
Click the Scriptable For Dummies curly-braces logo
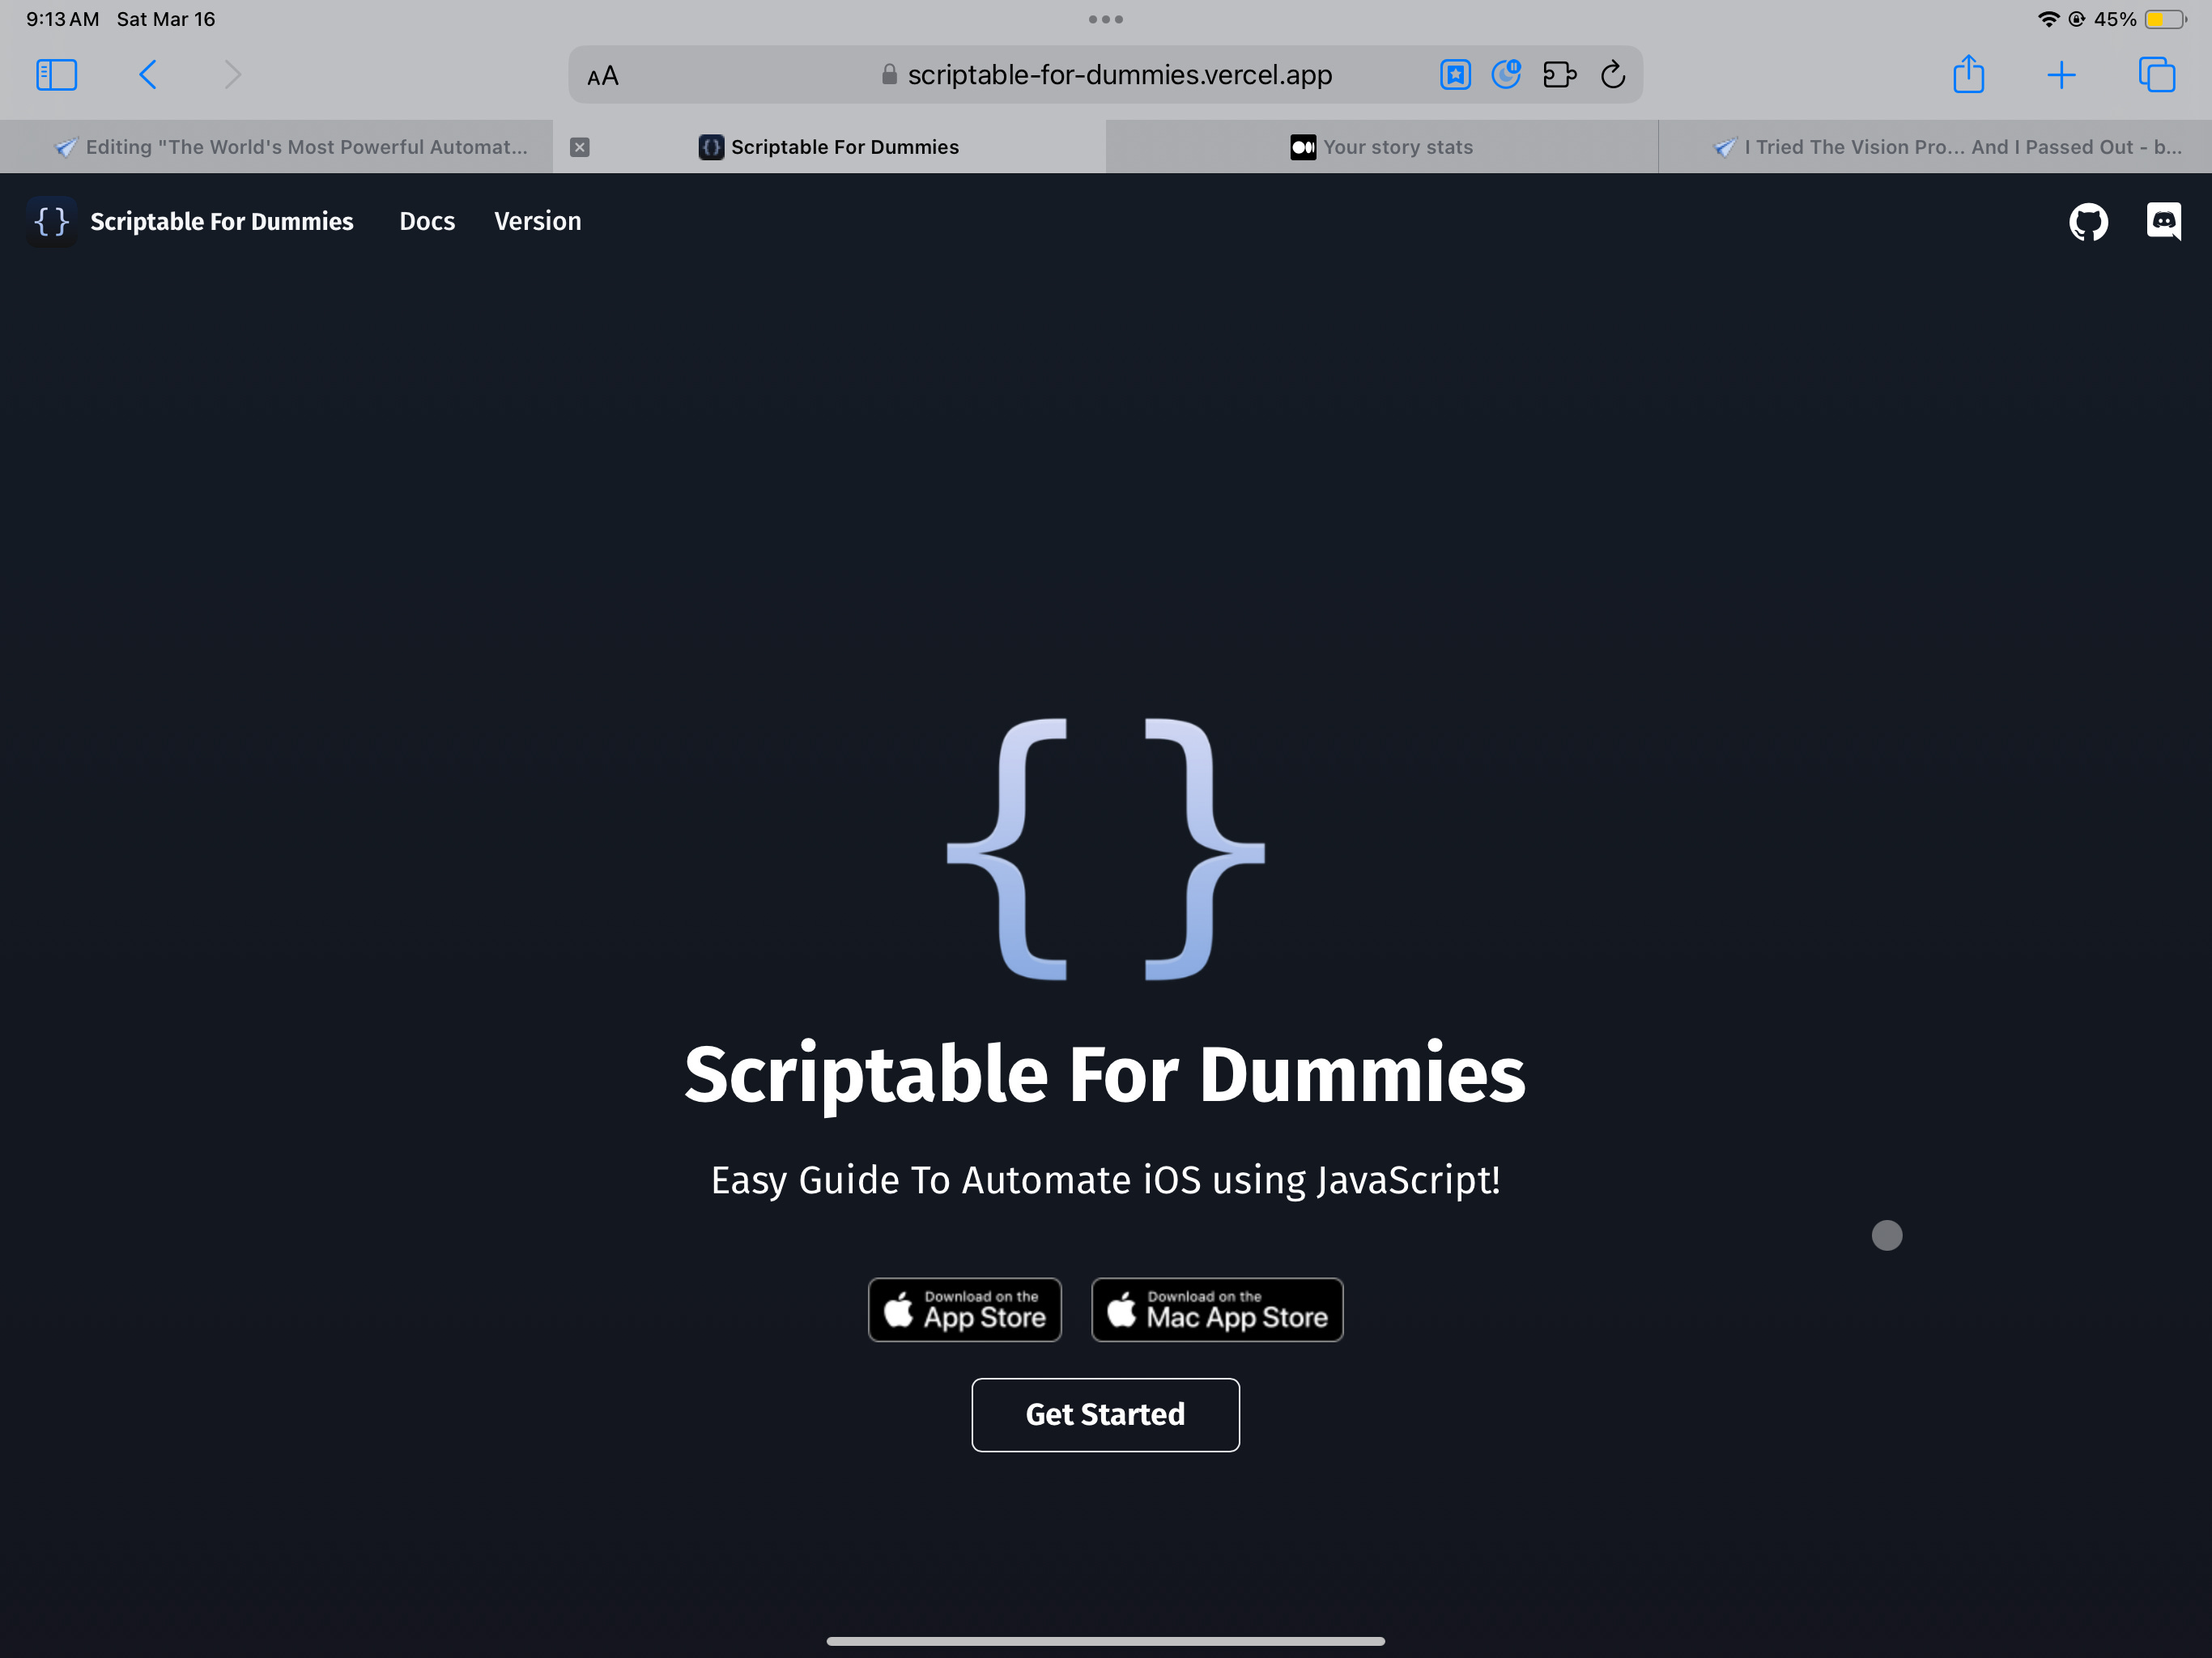pyautogui.click(x=52, y=221)
